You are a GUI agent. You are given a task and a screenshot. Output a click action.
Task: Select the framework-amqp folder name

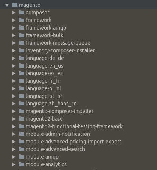point(46,28)
